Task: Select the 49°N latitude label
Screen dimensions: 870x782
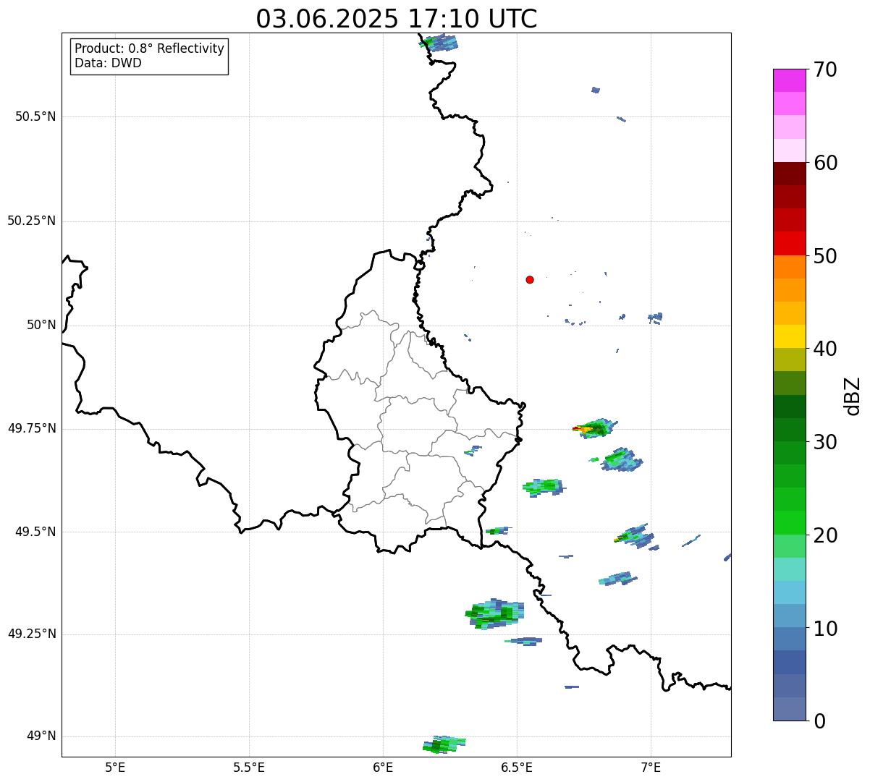Action: coord(41,736)
